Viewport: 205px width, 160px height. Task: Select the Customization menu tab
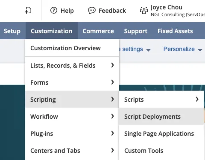coord(52,31)
